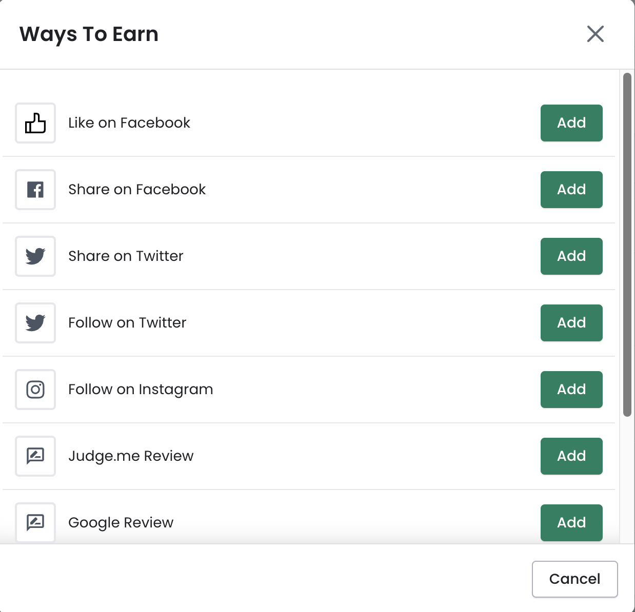Click the Judge.me Review icon
The height and width of the screenshot is (612, 635).
click(35, 456)
